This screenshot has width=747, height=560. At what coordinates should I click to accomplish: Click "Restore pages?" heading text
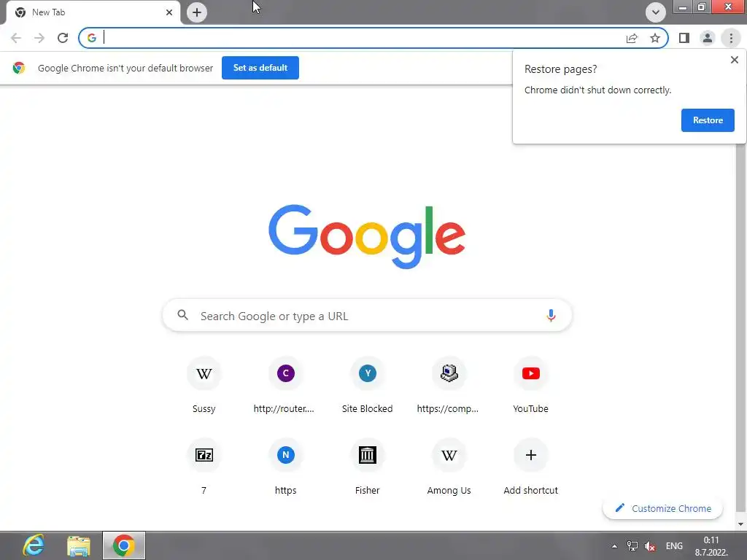point(560,69)
